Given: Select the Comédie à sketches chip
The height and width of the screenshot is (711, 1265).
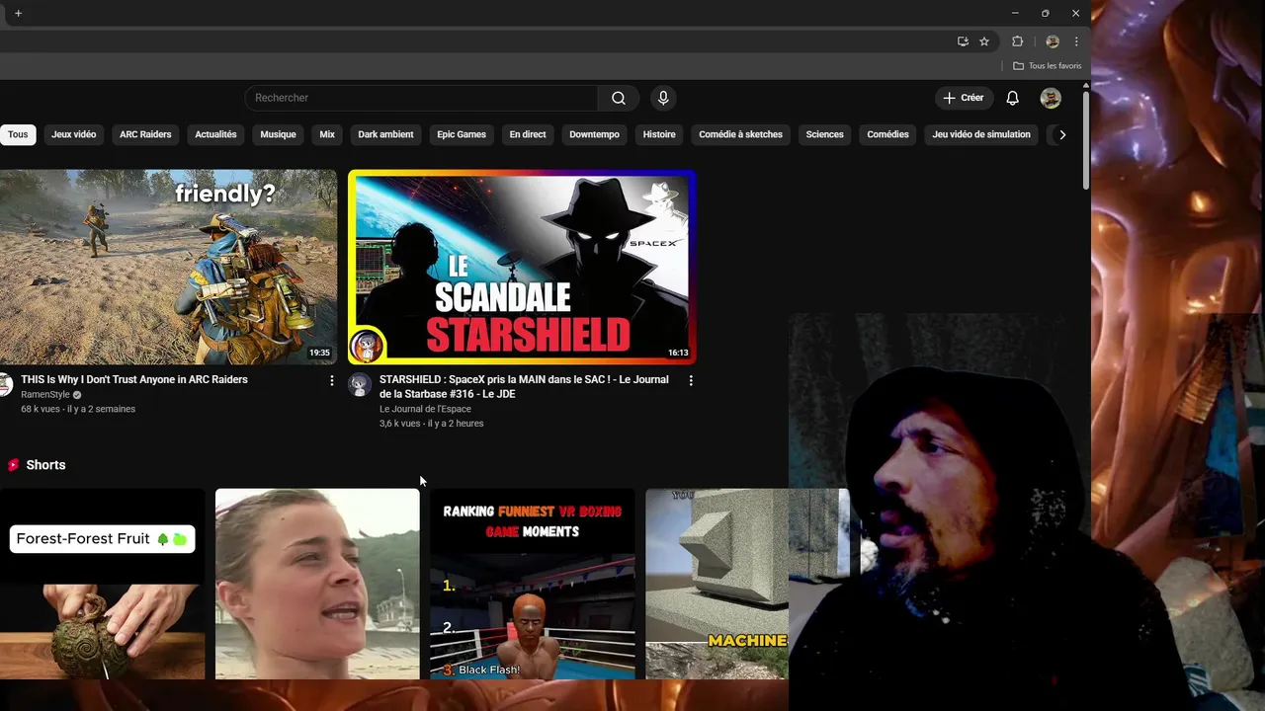Looking at the screenshot, I should 740,134.
